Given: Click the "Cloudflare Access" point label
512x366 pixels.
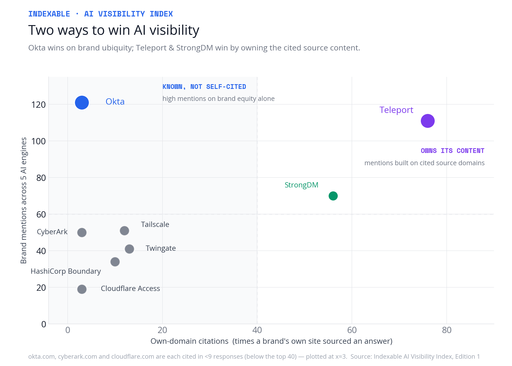Looking at the screenshot, I should tap(130, 288).
